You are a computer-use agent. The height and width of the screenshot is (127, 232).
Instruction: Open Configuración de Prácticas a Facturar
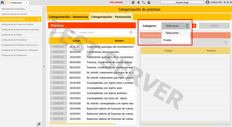21,45
